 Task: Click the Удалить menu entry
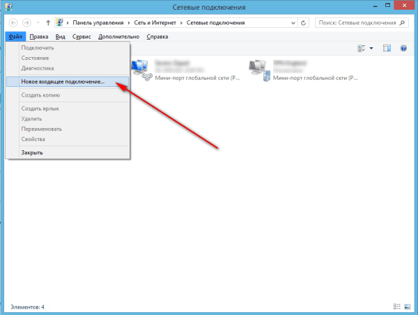[68, 119]
